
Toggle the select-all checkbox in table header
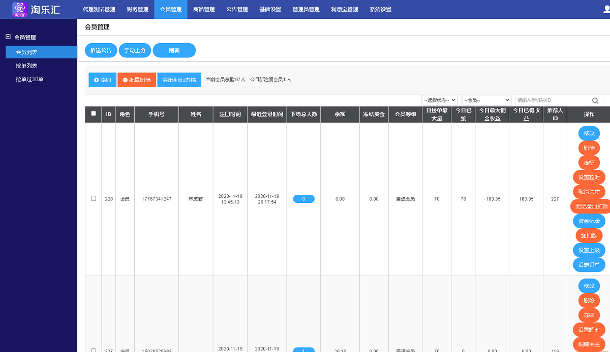click(93, 114)
